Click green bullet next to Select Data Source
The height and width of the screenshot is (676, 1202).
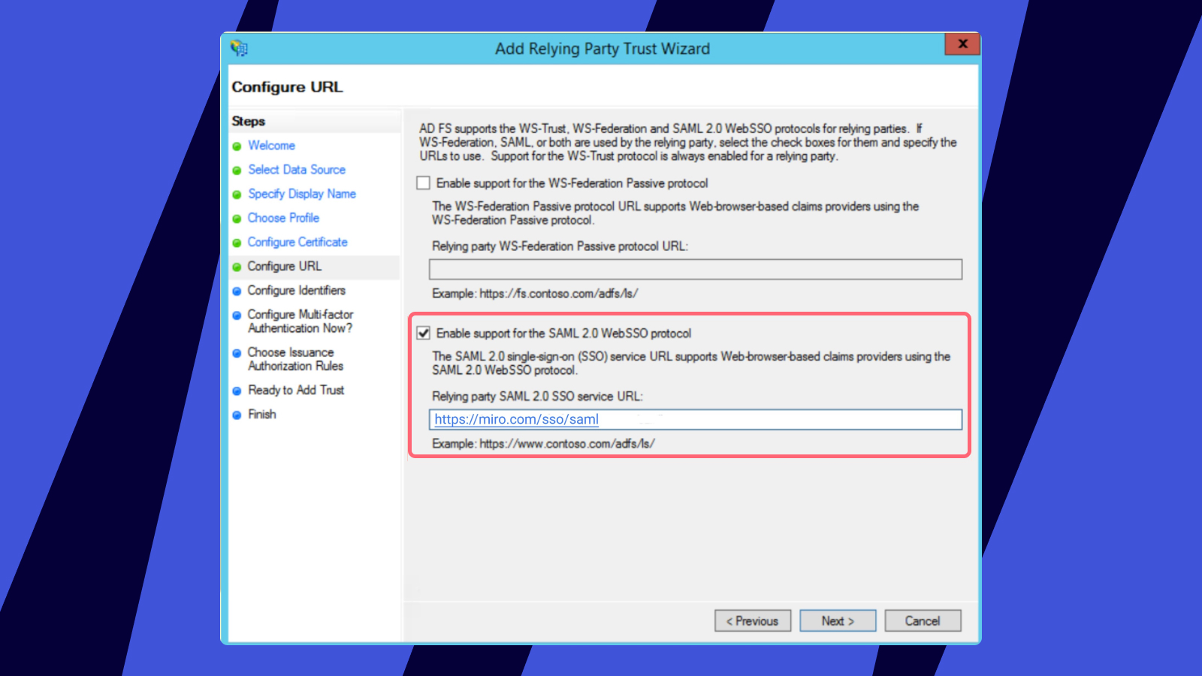[237, 171]
